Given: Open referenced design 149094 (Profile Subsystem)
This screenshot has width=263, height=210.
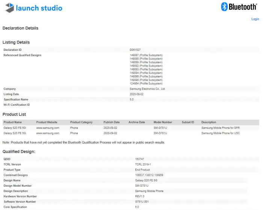Looking at the screenshot, I should [x=146, y=73].
